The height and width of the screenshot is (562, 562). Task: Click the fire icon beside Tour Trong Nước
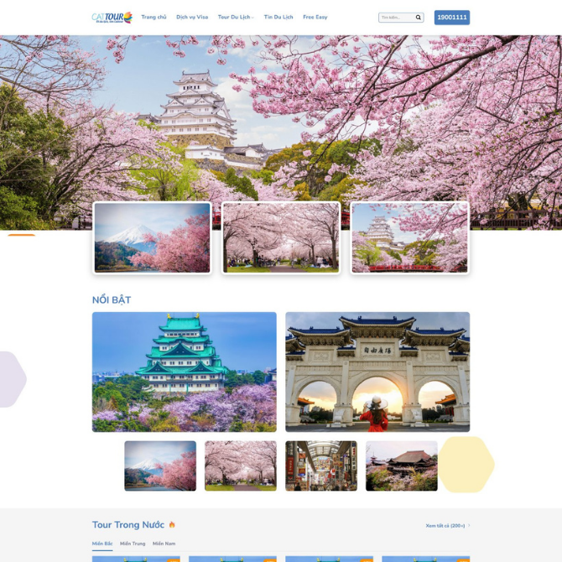172,525
